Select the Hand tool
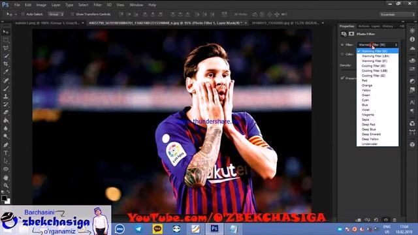Image resolution: width=418 pixels, height=235 pixels. tap(6, 178)
